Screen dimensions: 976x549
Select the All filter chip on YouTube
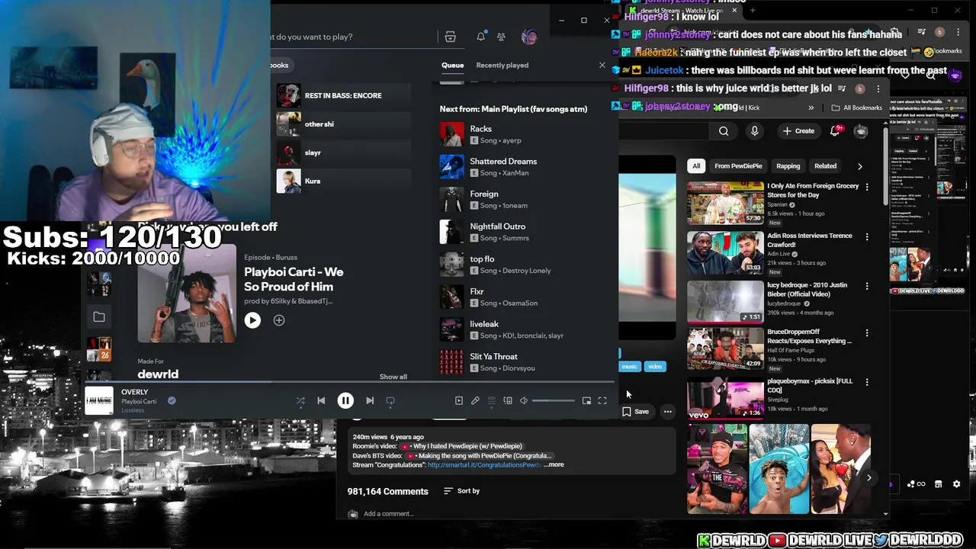(x=696, y=166)
